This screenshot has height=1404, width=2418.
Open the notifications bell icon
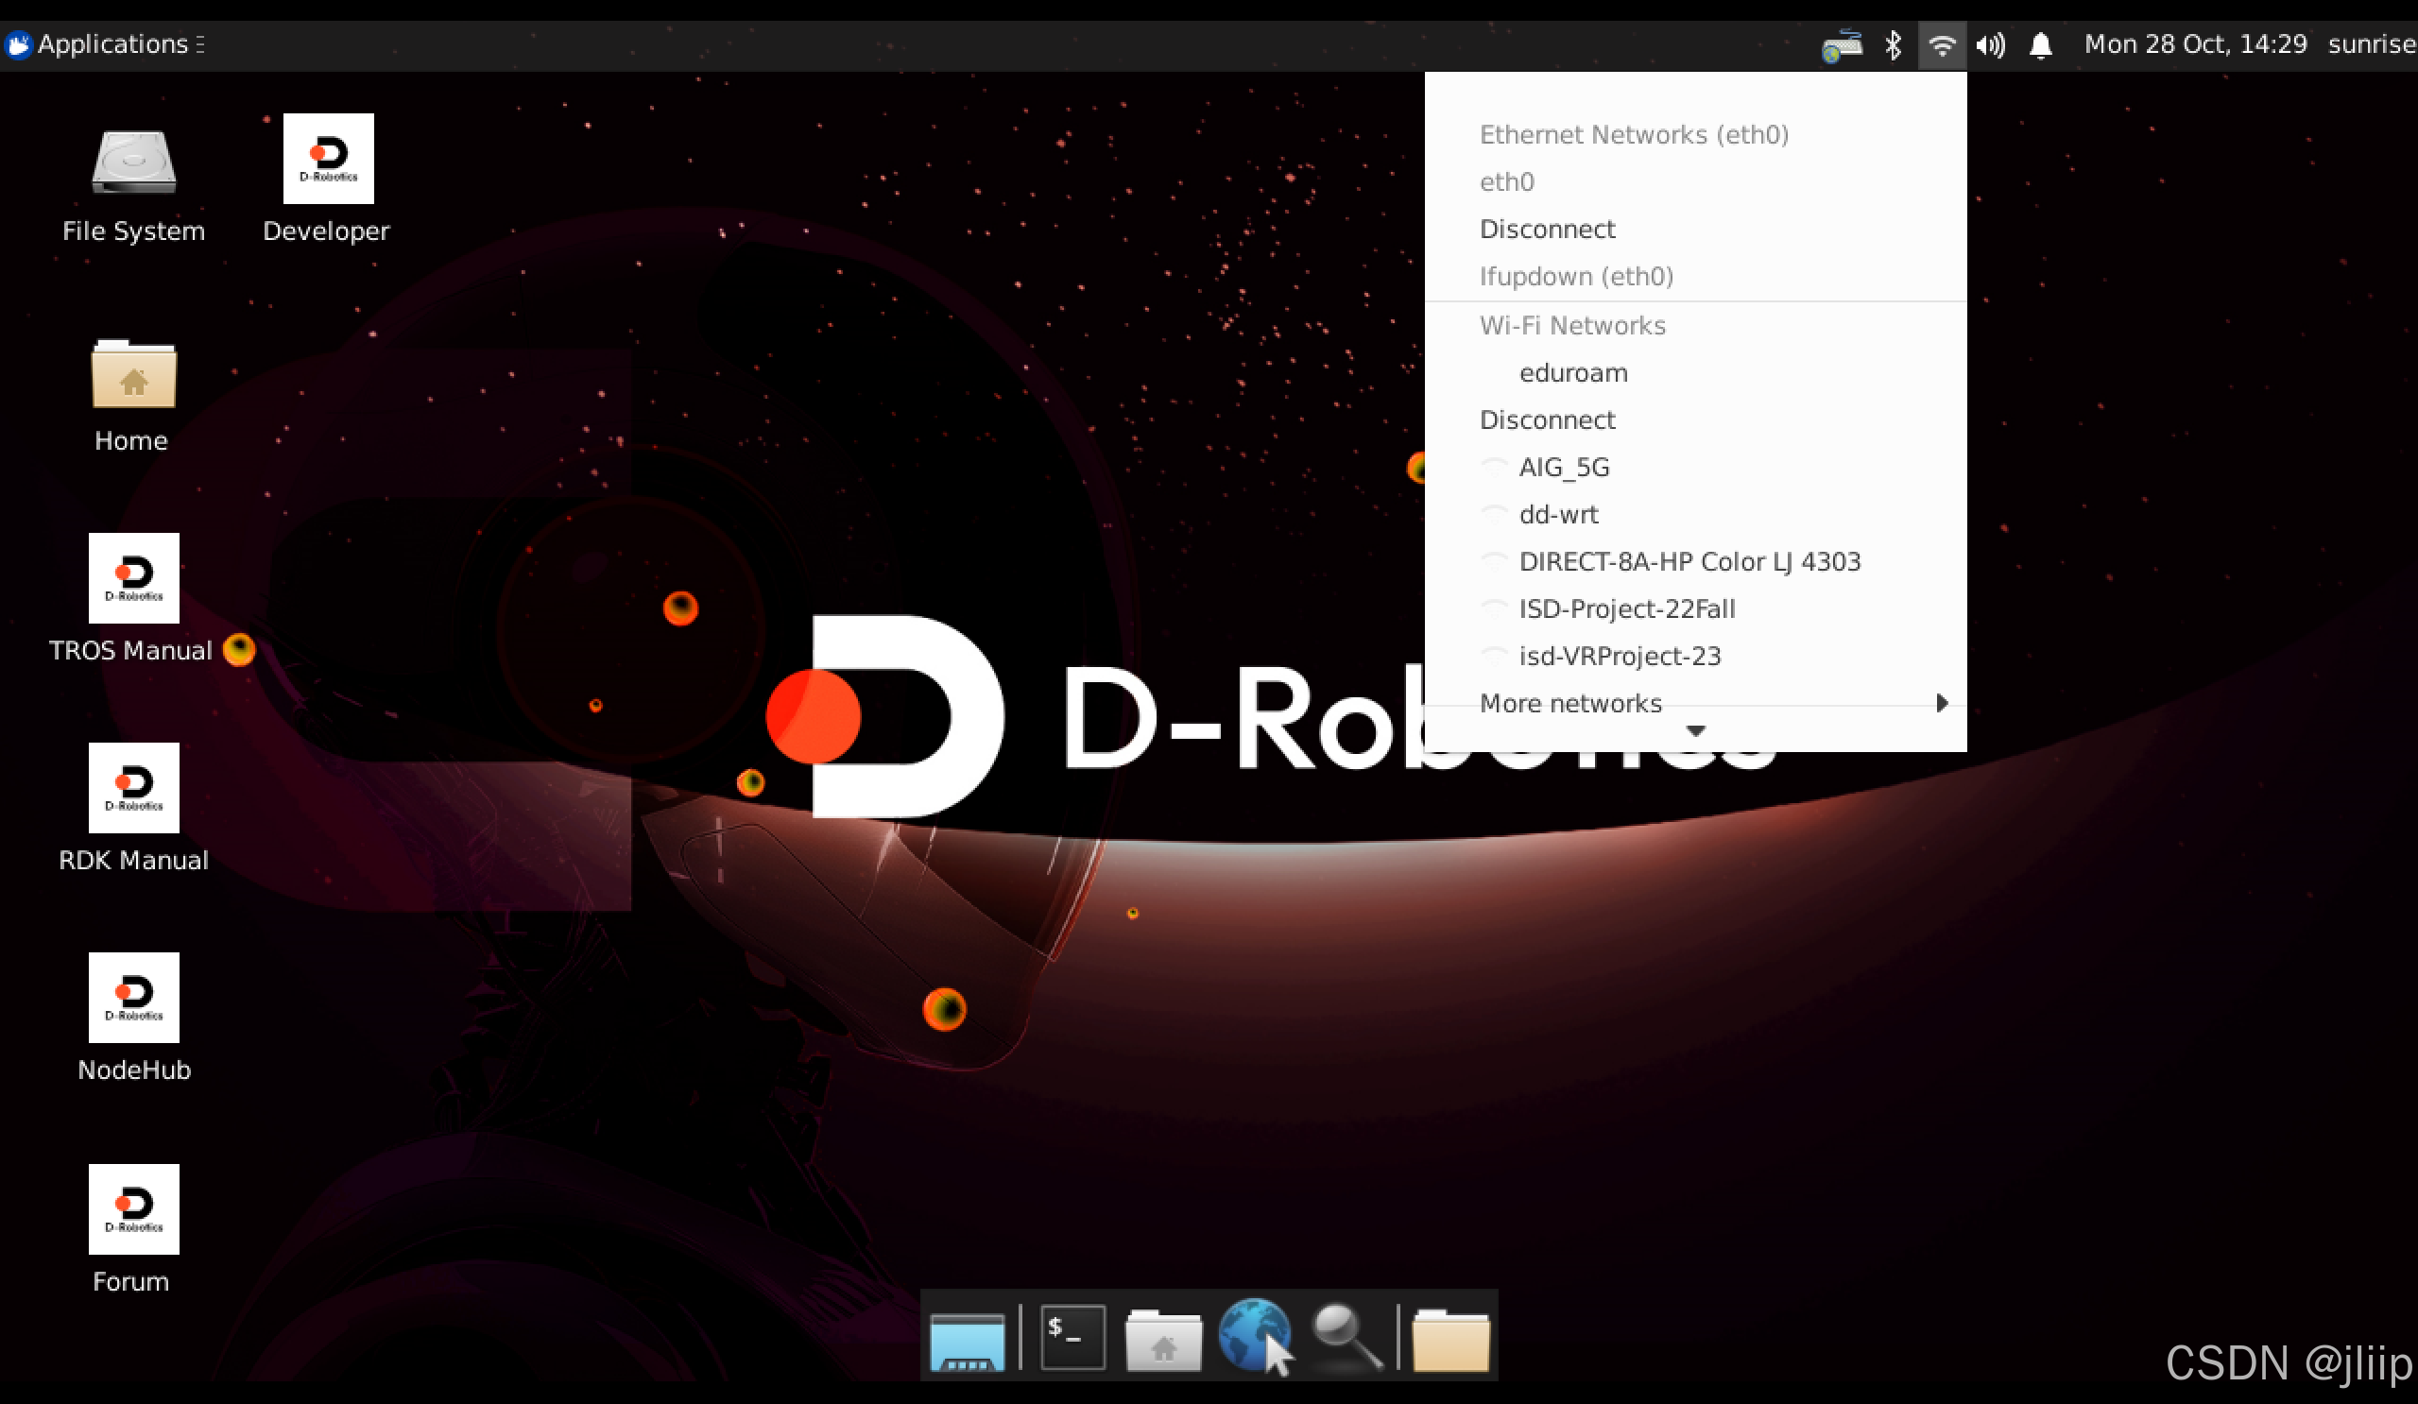click(2040, 45)
